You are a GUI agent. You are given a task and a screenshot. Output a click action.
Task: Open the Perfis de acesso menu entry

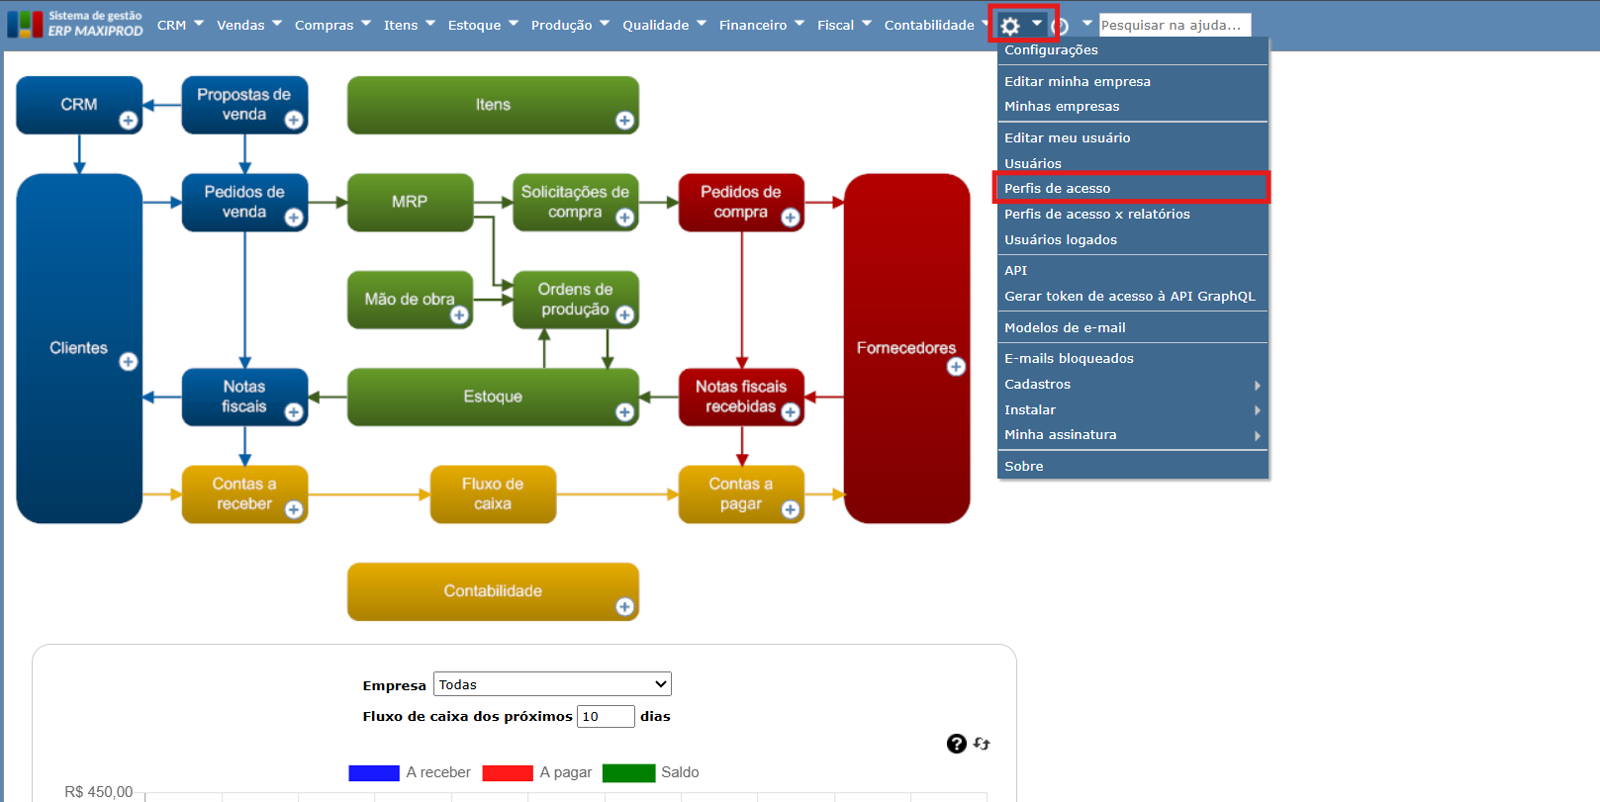coord(1132,189)
